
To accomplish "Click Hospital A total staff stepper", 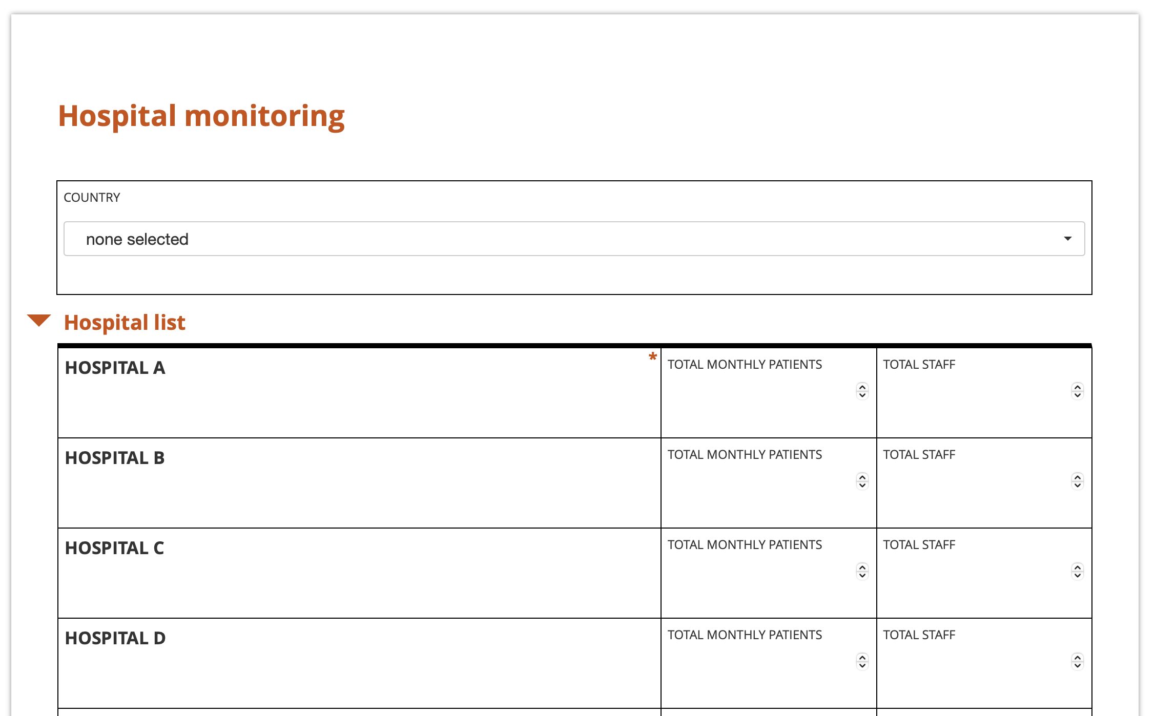I will coord(1078,391).
